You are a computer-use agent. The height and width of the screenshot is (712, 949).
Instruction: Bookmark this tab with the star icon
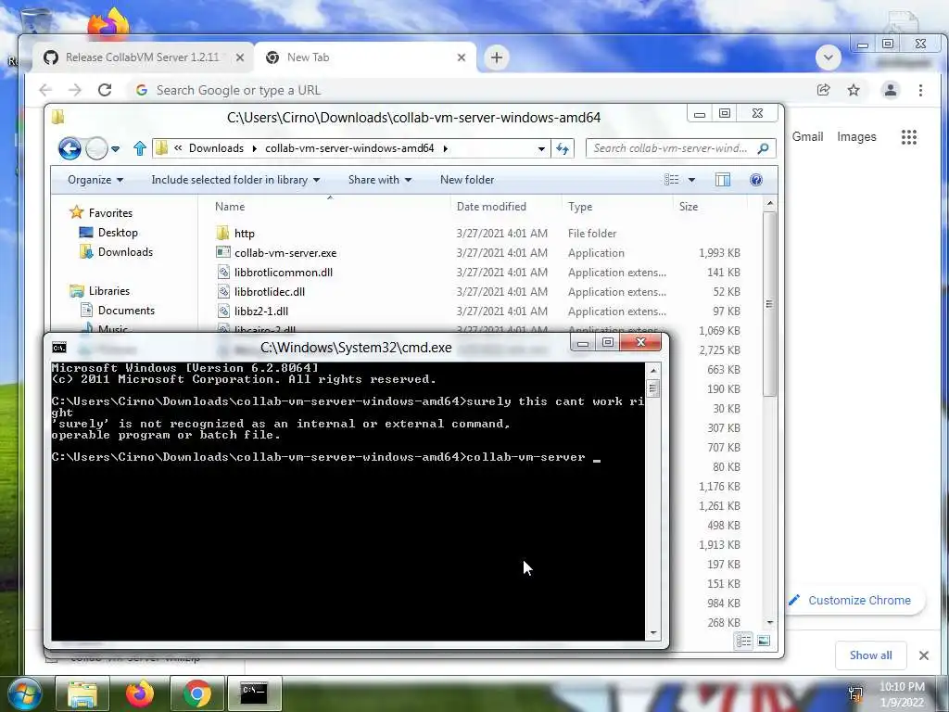[854, 90]
